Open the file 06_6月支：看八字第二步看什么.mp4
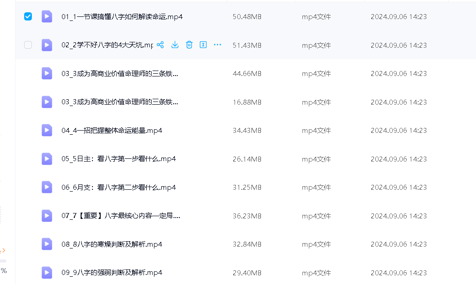Screen dimensions: 476x284 (x=118, y=187)
